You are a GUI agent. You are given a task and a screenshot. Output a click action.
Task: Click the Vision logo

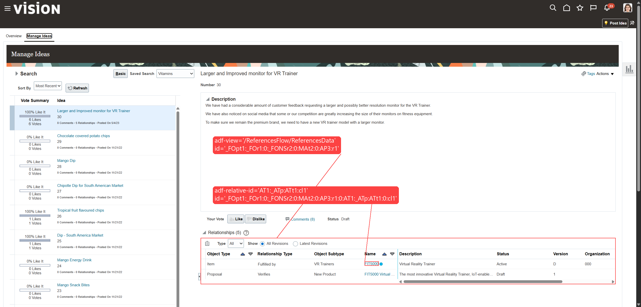(x=37, y=8)
